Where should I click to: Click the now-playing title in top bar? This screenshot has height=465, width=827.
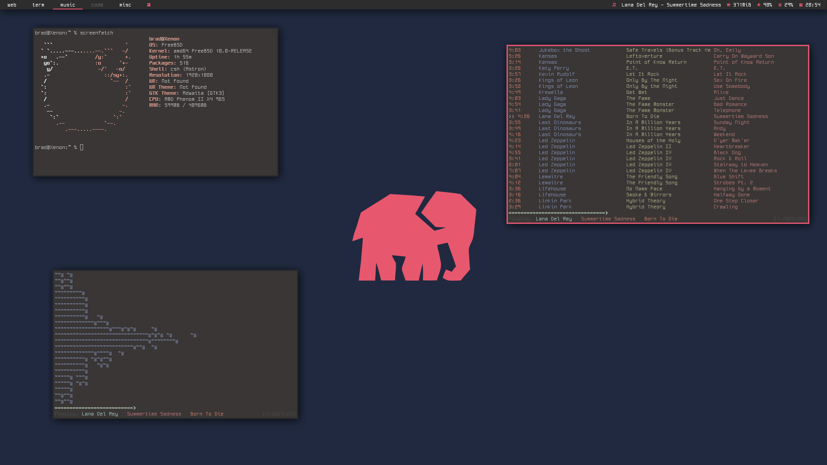[x=671, y=5]
